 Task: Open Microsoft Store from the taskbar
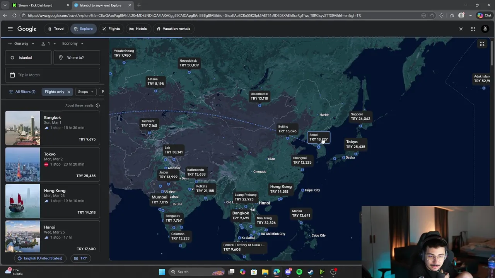pos(254,272)
